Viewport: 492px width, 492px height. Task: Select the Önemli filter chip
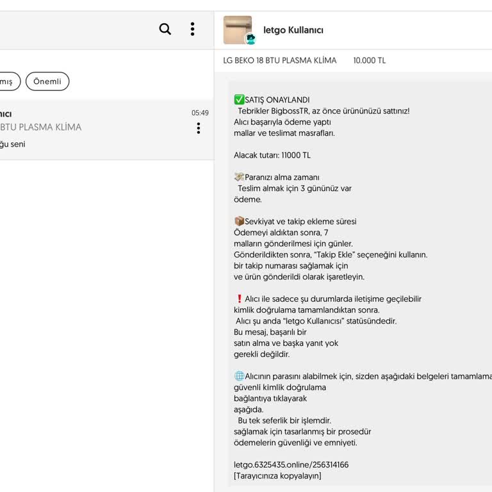coord(47,81)
